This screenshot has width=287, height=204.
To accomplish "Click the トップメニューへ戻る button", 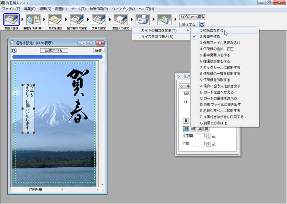I will 192,17.
